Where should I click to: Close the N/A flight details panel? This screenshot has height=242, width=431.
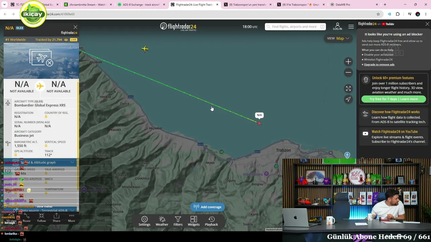click(x=75, y=27)
